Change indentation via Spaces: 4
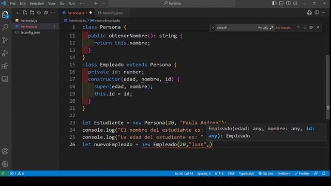This screenshot has height=186, width=331. 204,174
